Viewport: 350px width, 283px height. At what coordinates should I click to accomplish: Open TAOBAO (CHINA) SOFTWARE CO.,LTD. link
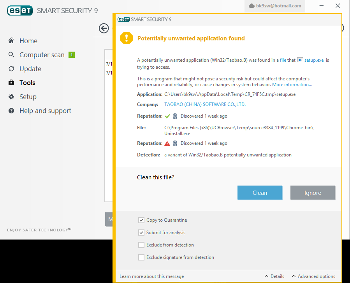click(x=205, y=104)
